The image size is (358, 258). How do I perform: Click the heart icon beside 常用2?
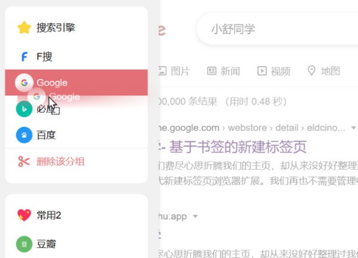tap(24, 215)
